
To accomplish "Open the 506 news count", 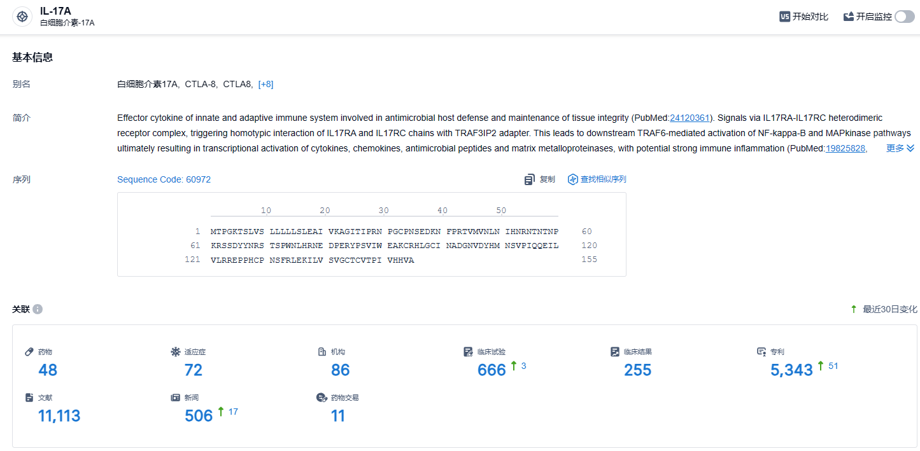I will point(199,415).
